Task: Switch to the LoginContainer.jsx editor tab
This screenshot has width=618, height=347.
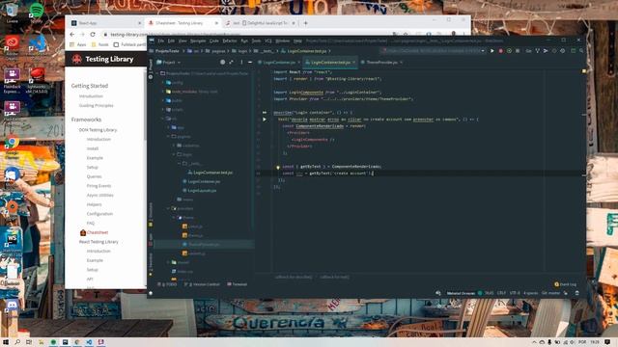Action: tap(278, 62)
